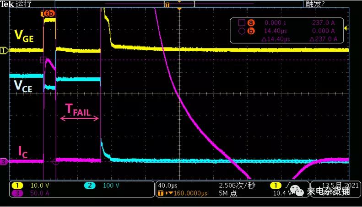Click the Tek logo in the corner
The image size is (362, 207).
pos(7,4)
